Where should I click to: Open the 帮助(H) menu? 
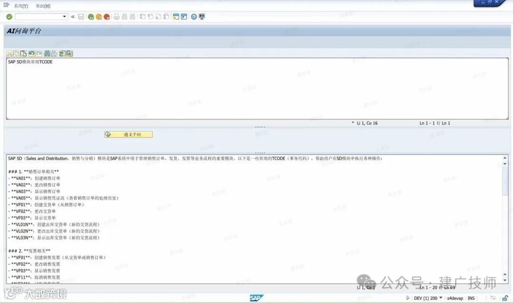(43, 6)
